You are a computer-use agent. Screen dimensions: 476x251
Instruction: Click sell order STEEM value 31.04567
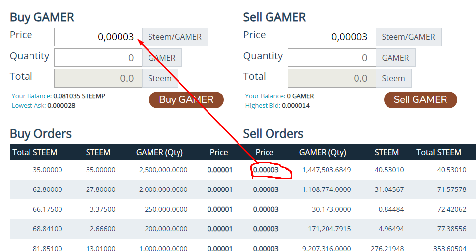(389, 189)
